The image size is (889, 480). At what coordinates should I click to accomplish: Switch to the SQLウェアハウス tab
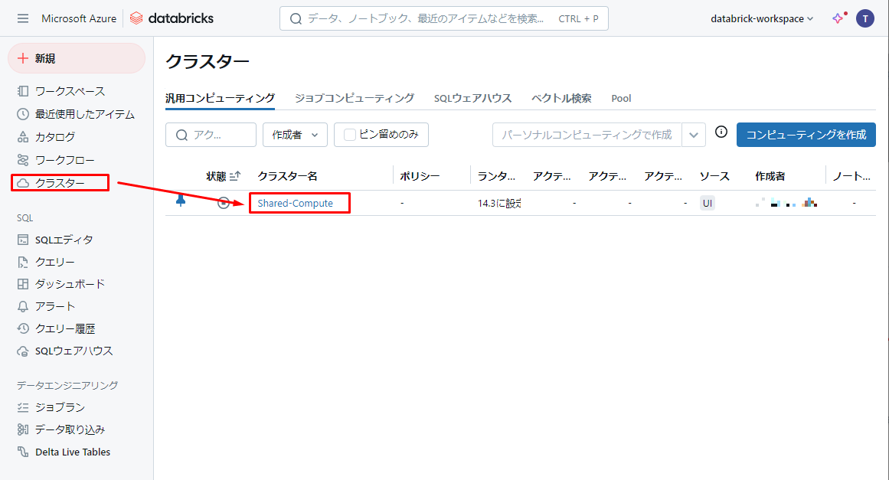point(472,98)
